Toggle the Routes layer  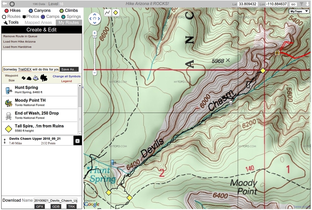(x=11, y=17)
